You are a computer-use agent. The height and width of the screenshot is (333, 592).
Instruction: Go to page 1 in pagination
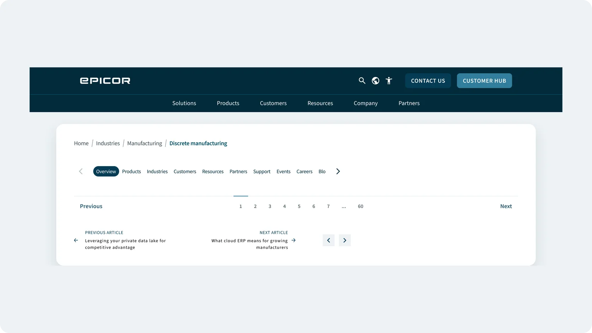pos(240,206)
